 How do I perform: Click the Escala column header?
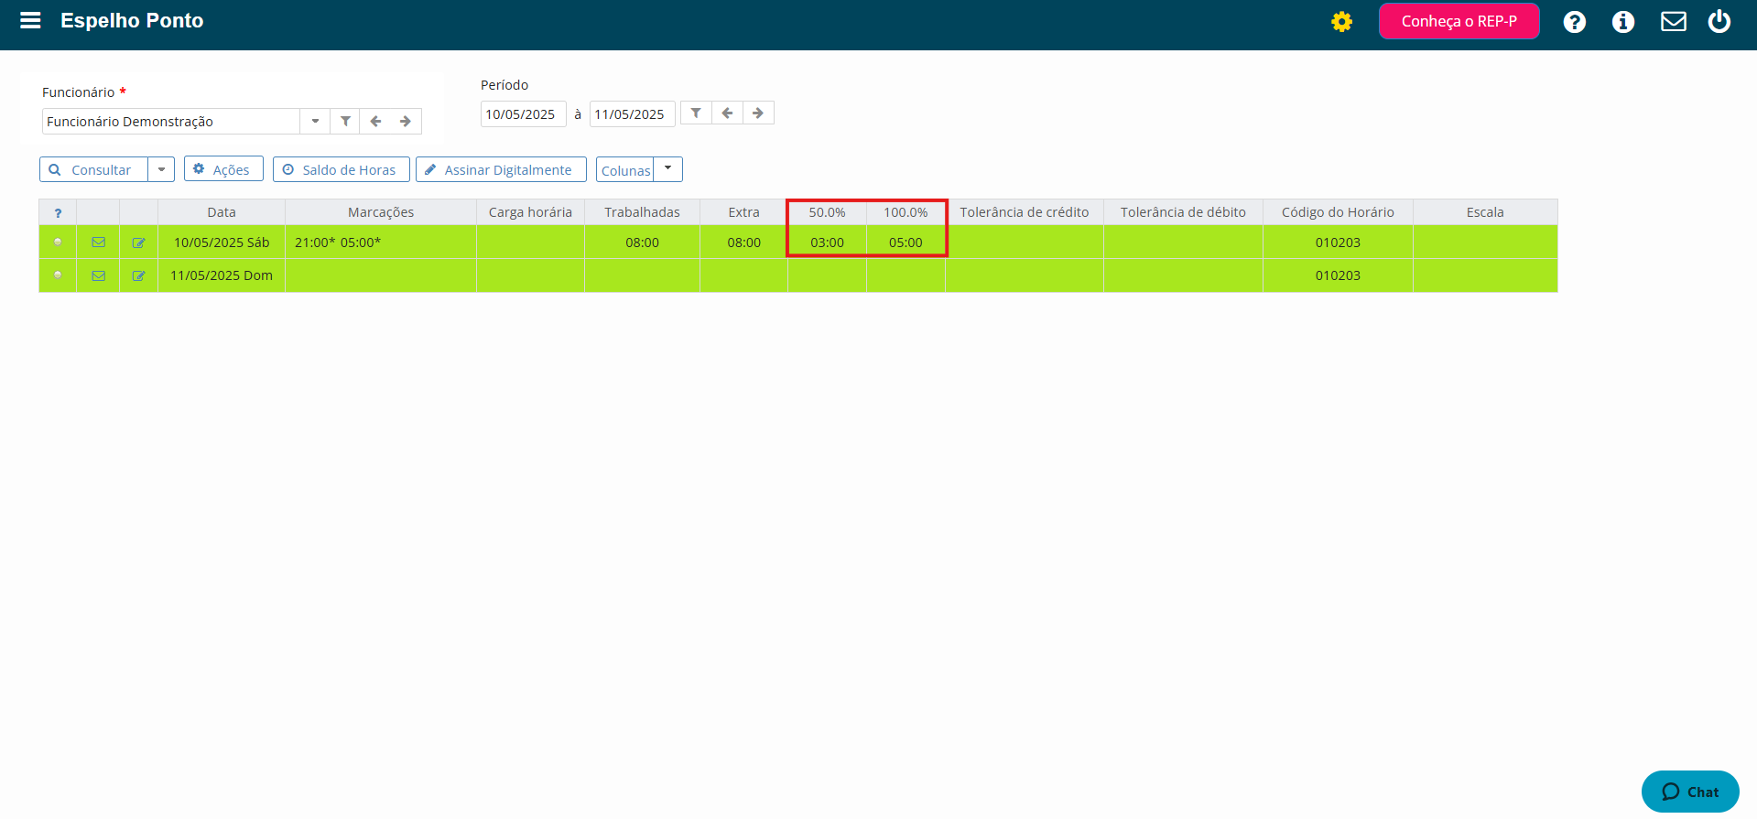[x=1485, y=212]
